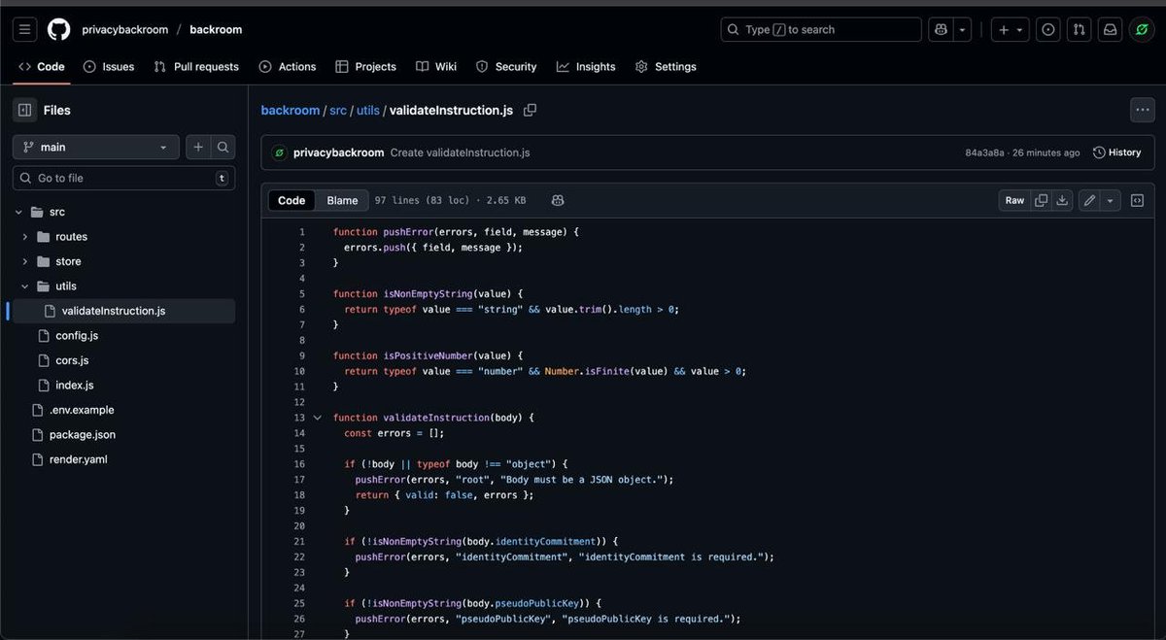Switch to the Projects tab
Screen dimensions: 1166x640
pyautogui.click(x=365, y=66)
